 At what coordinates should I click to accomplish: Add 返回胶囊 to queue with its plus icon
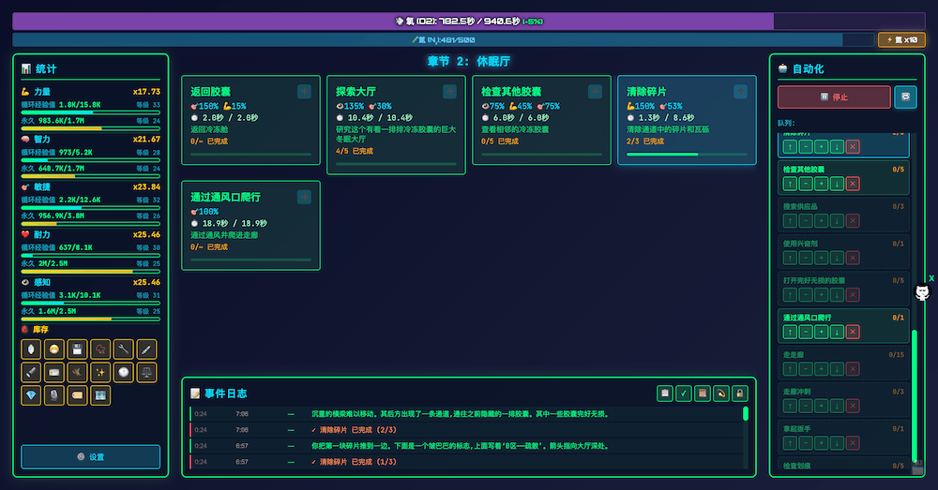pos(304,91)
